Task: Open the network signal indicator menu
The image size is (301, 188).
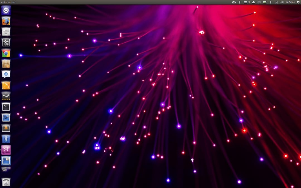Action: 276,2
